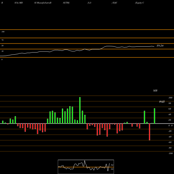
Task: Click the MR axis label -80
Action: pyautogui.click(x=170, y=148)
